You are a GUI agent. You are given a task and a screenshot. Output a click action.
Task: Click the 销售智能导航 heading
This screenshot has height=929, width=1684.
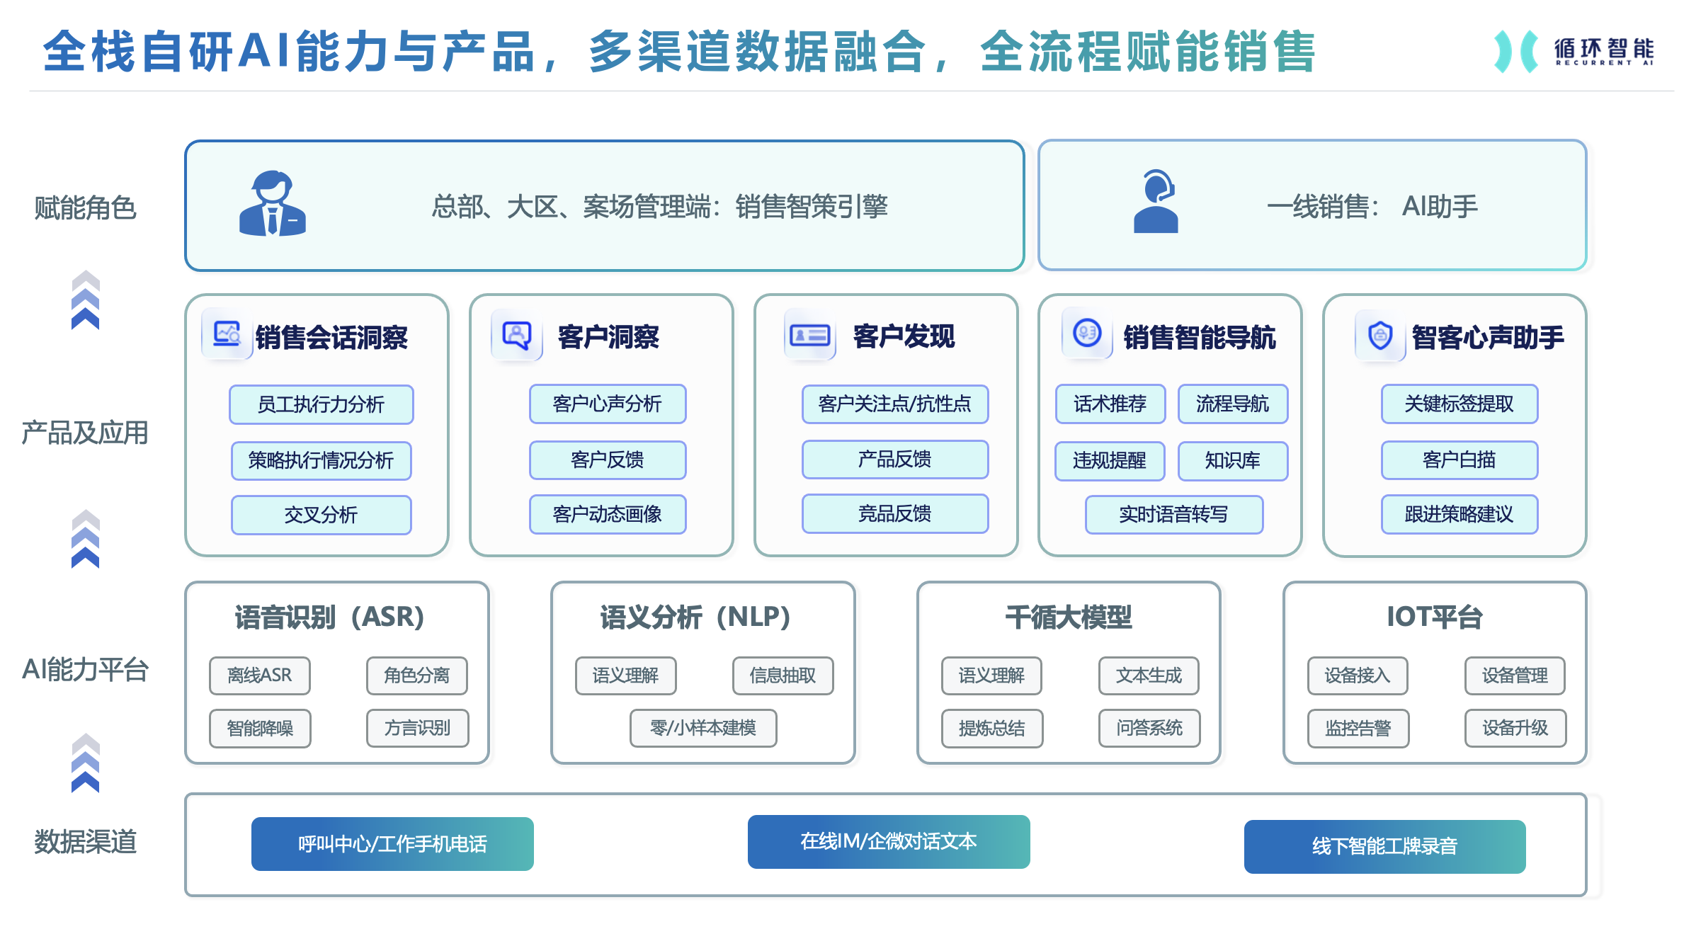(x=1200, y=337)
